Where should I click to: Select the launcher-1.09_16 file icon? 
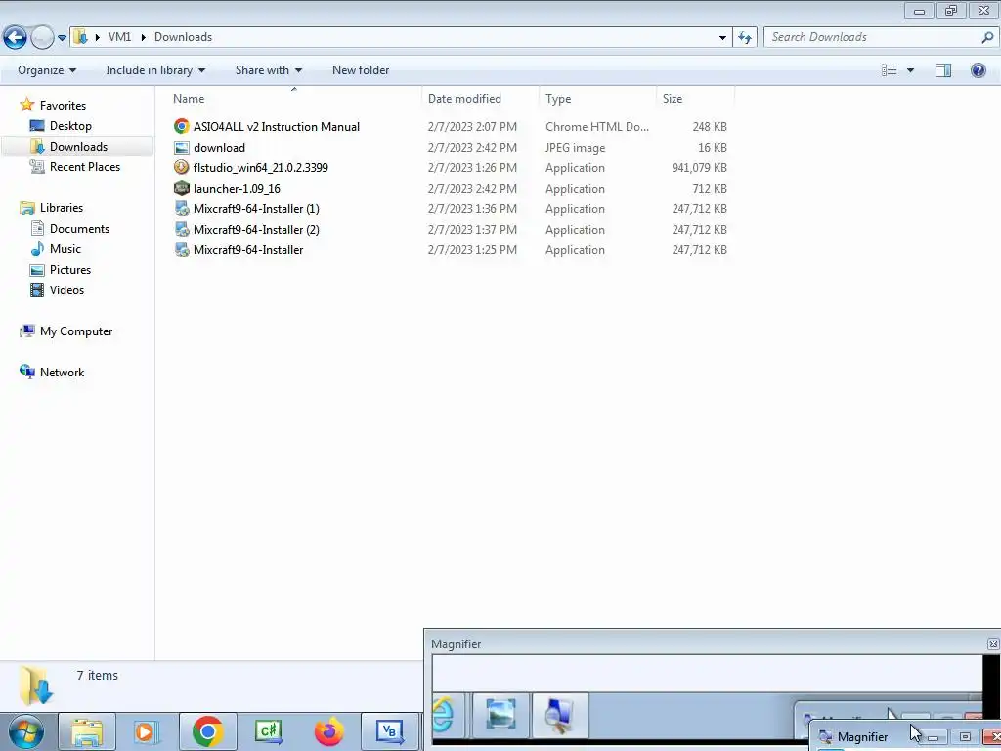coord(182,189)
